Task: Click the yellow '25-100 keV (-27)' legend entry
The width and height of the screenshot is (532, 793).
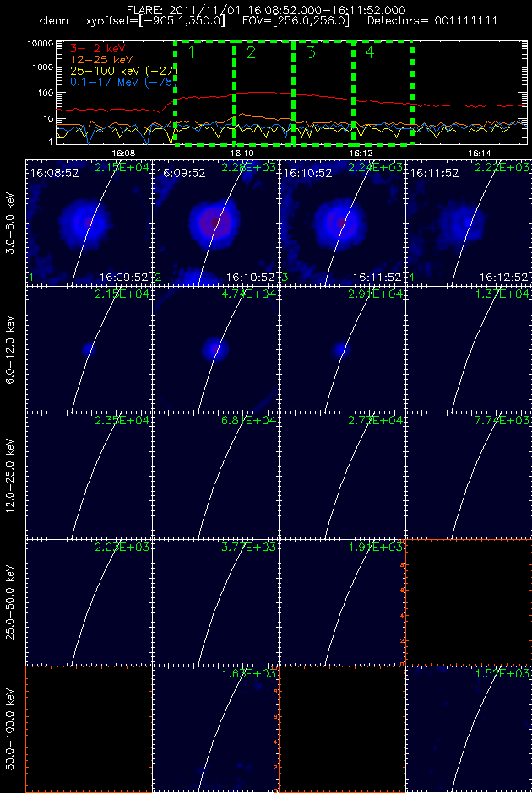Action: point(124,70)
